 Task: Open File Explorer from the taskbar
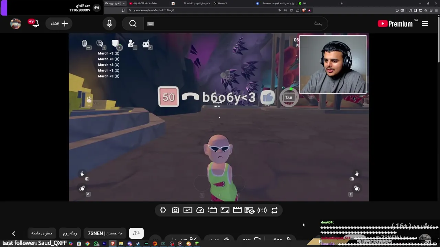pos(121,244)
